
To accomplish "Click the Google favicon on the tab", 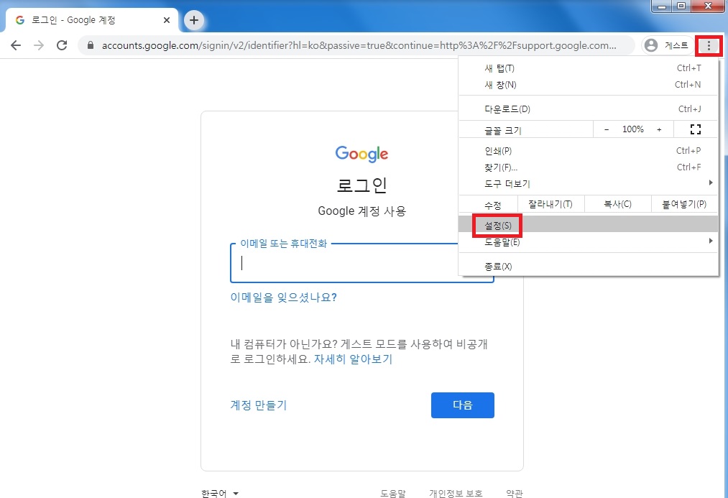I will point(20,20).
